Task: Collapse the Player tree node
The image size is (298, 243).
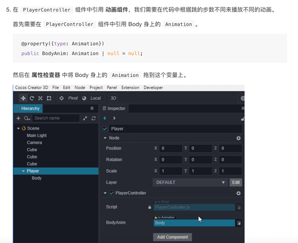Action: (23, 171)
